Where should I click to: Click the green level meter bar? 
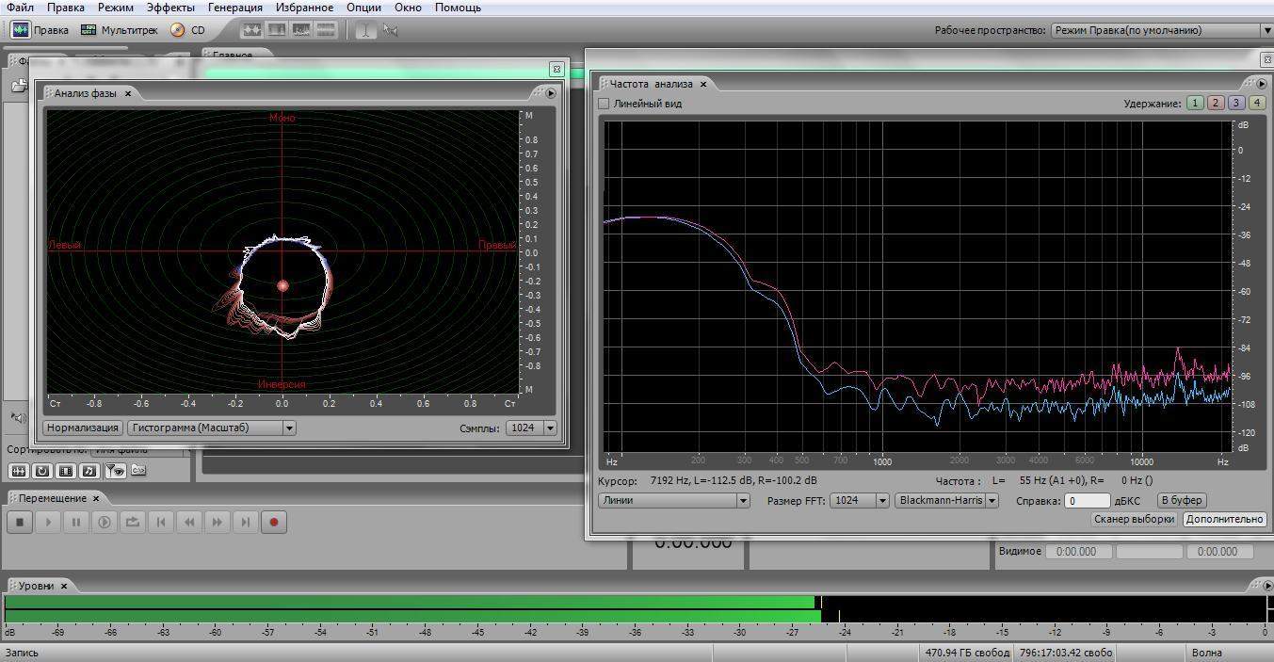[411, 609]
